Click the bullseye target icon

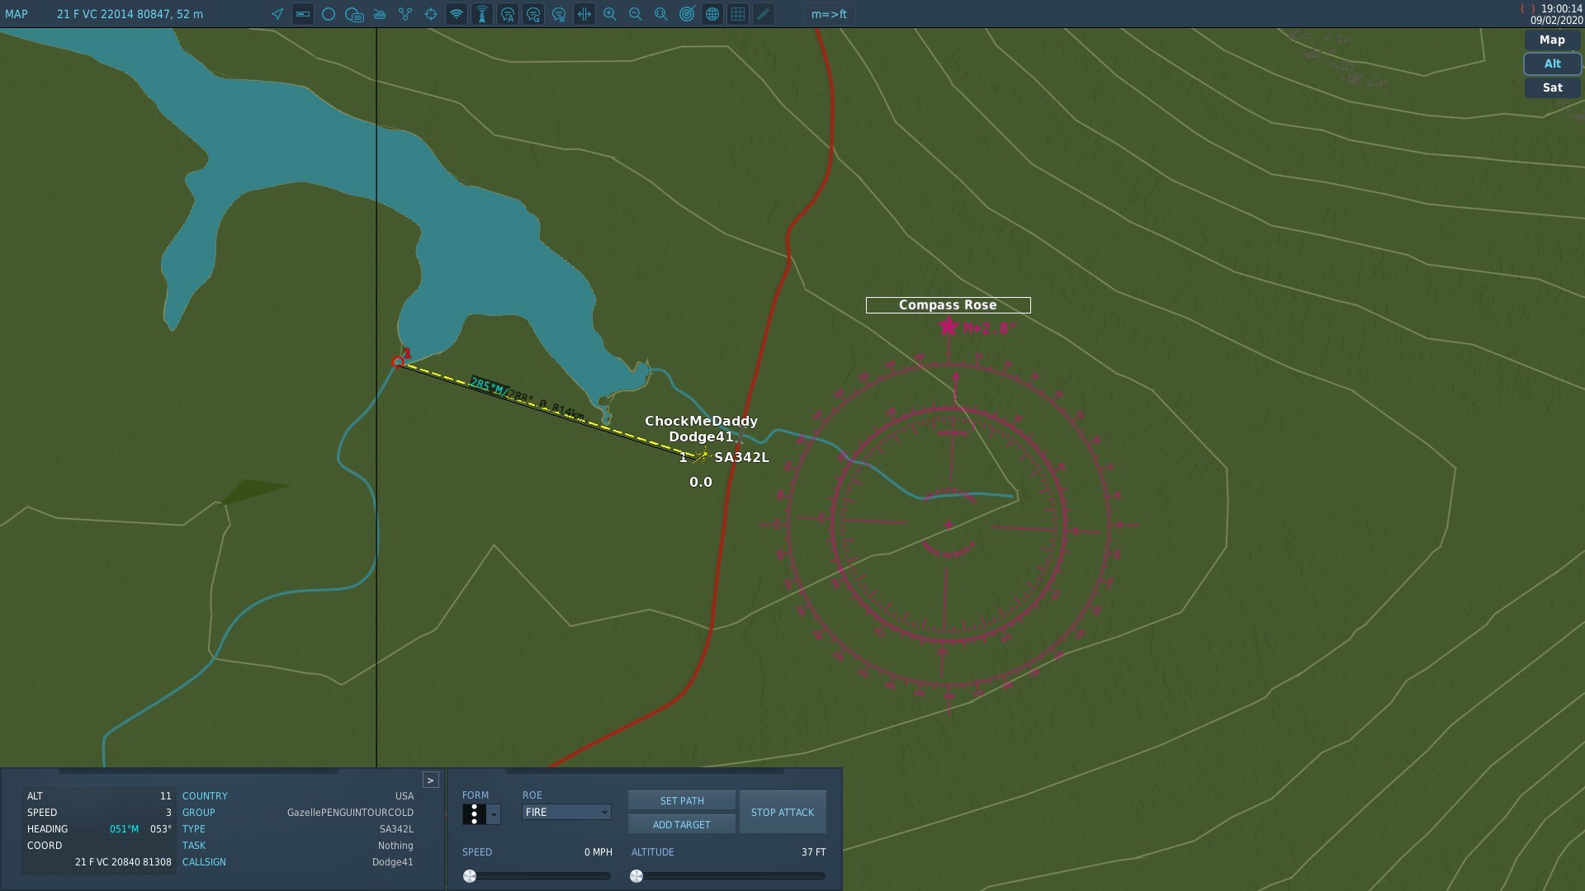click(687, 14)
